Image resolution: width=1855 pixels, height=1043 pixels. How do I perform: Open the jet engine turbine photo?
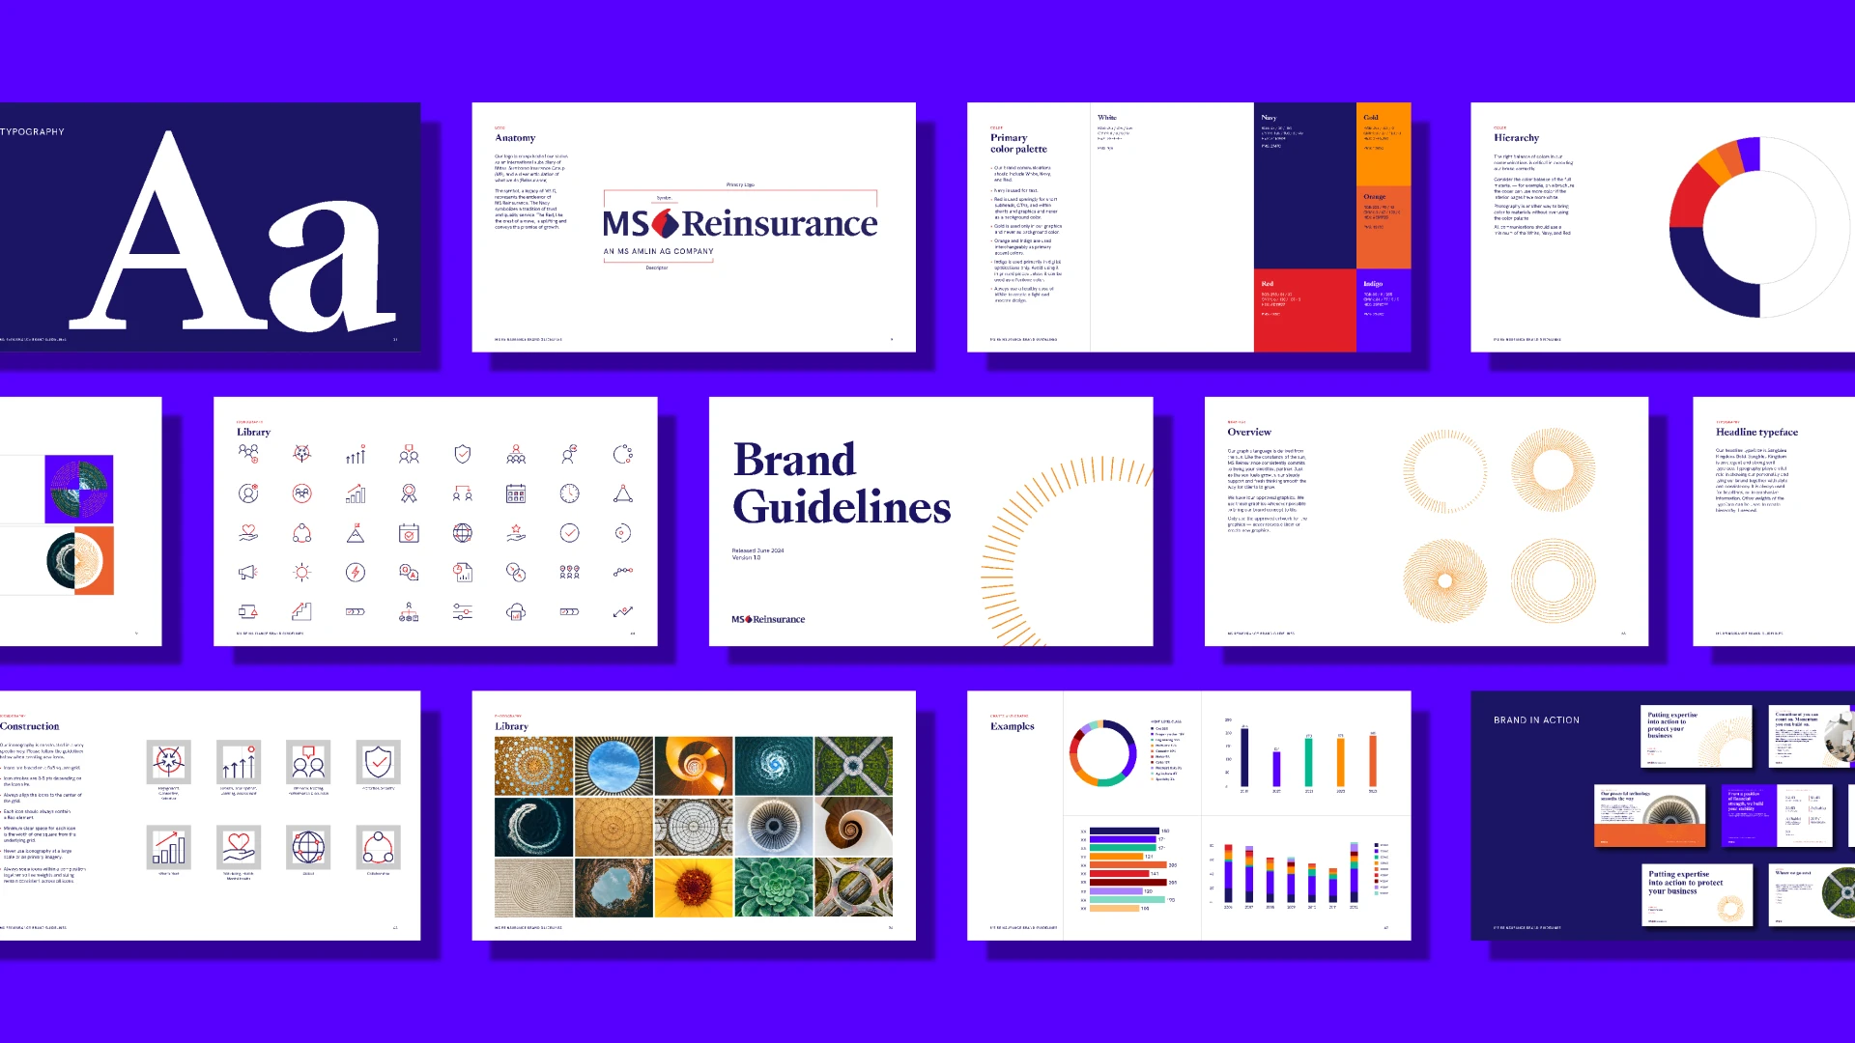click(774, 827)
